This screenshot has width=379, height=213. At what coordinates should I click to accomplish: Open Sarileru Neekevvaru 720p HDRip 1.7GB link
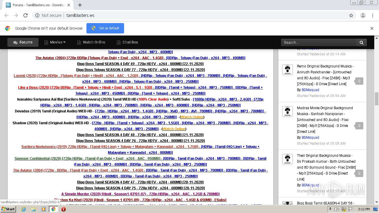coord(110,147)
